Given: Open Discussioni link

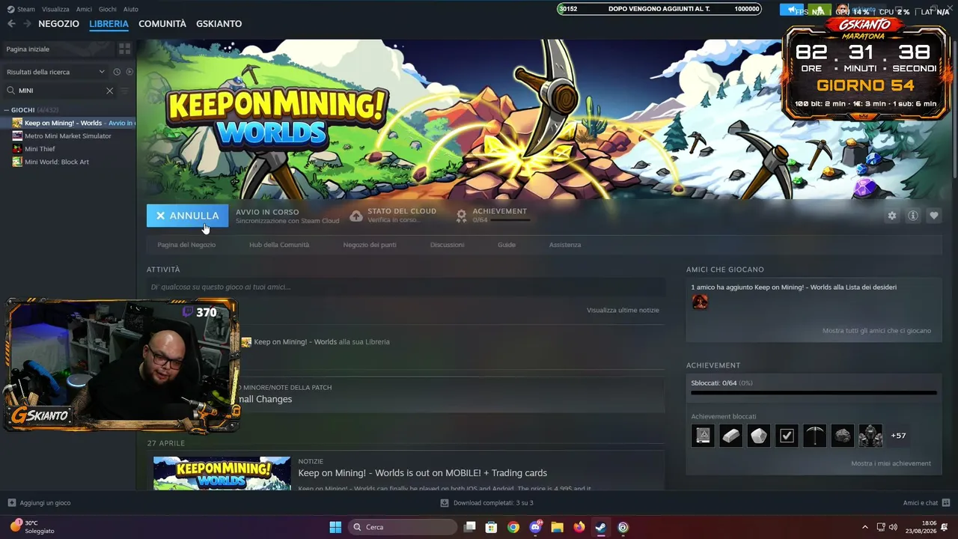Looking at the screenshot, I should 447,245.
